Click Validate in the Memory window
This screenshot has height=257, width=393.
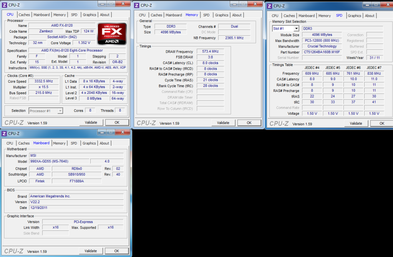223,123
